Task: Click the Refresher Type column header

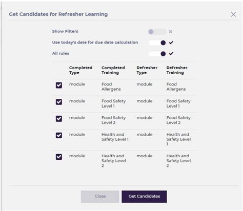Action: (147, 70)
